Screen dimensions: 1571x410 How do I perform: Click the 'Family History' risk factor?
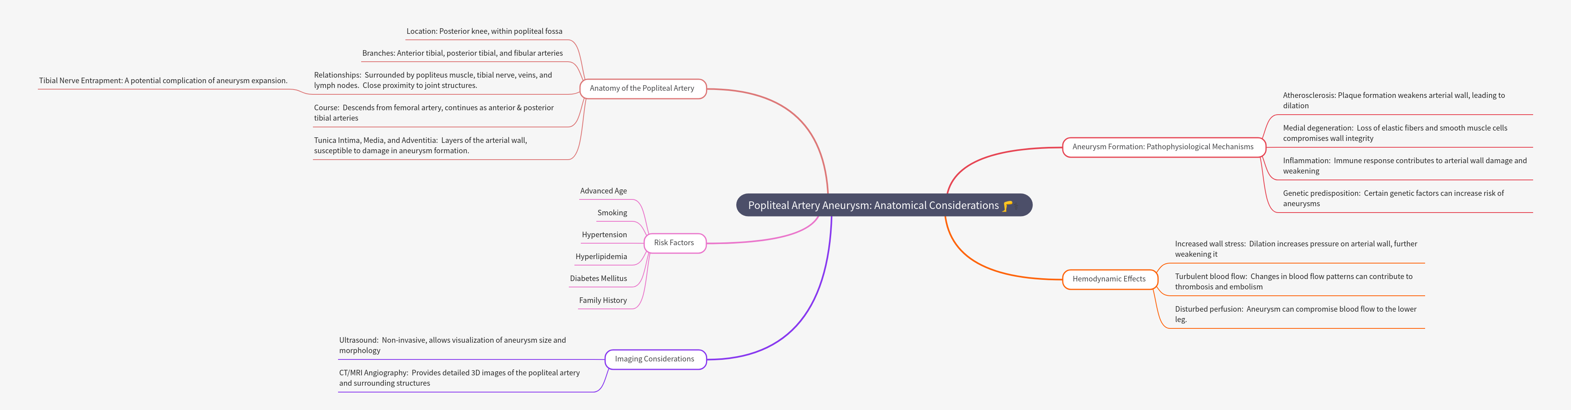pyautogui.click(x=603, y=301)
